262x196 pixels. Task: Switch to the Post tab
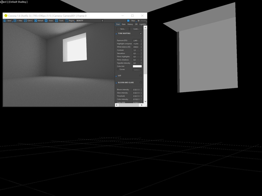pos(118,24)
